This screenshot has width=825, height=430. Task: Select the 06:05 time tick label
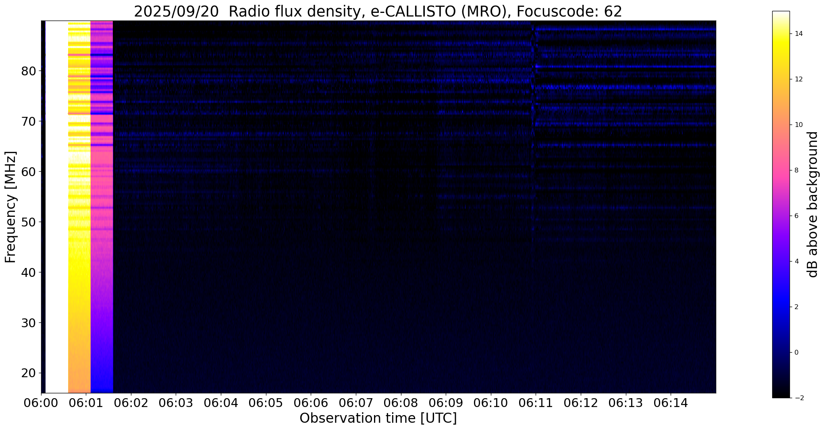266,403
